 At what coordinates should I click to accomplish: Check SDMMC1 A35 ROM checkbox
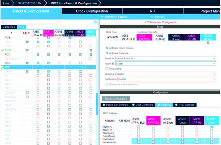[27, 92]
